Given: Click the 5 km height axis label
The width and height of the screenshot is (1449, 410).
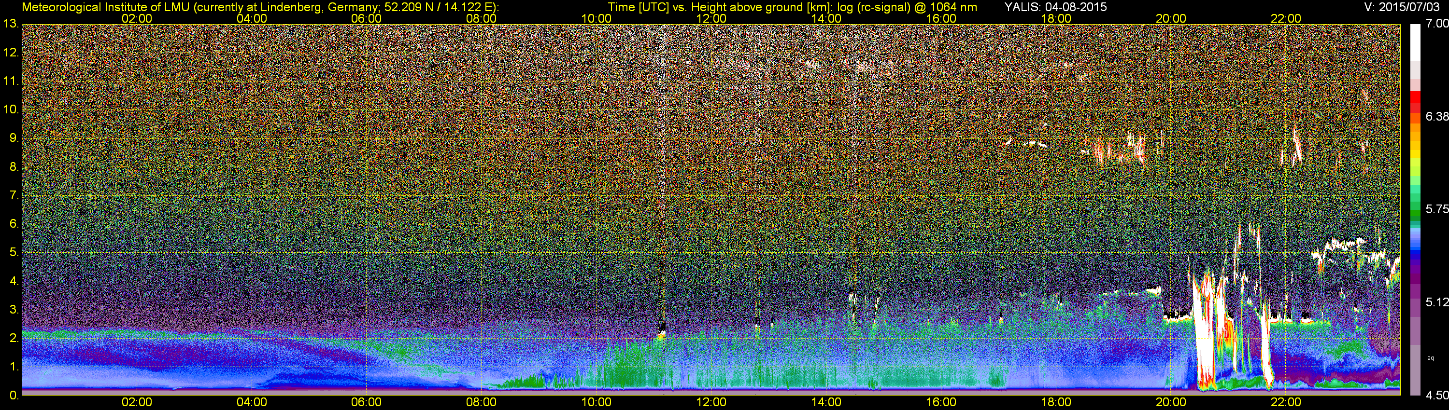Looking at the screenshot, I should tap(14, 253).
